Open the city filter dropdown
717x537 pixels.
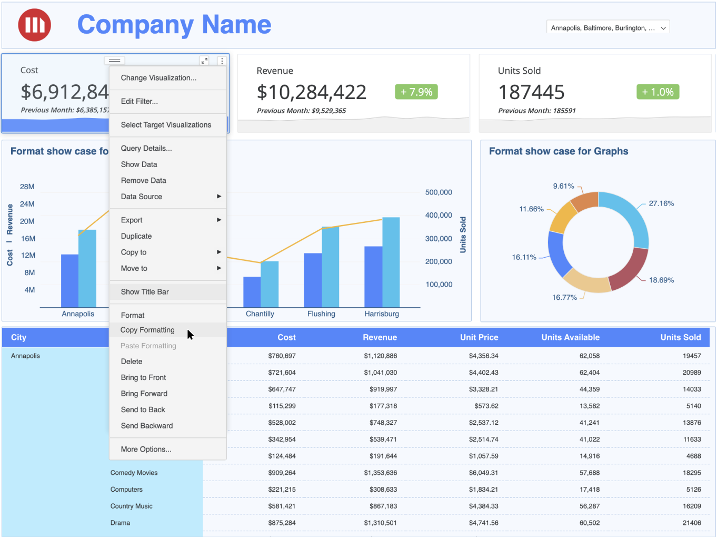click(608, 28)
